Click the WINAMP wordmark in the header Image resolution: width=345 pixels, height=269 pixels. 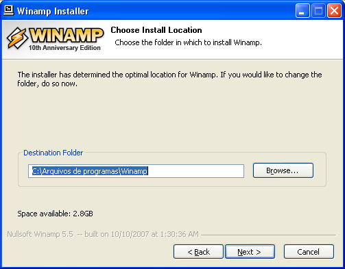click(x=67, y=35)
